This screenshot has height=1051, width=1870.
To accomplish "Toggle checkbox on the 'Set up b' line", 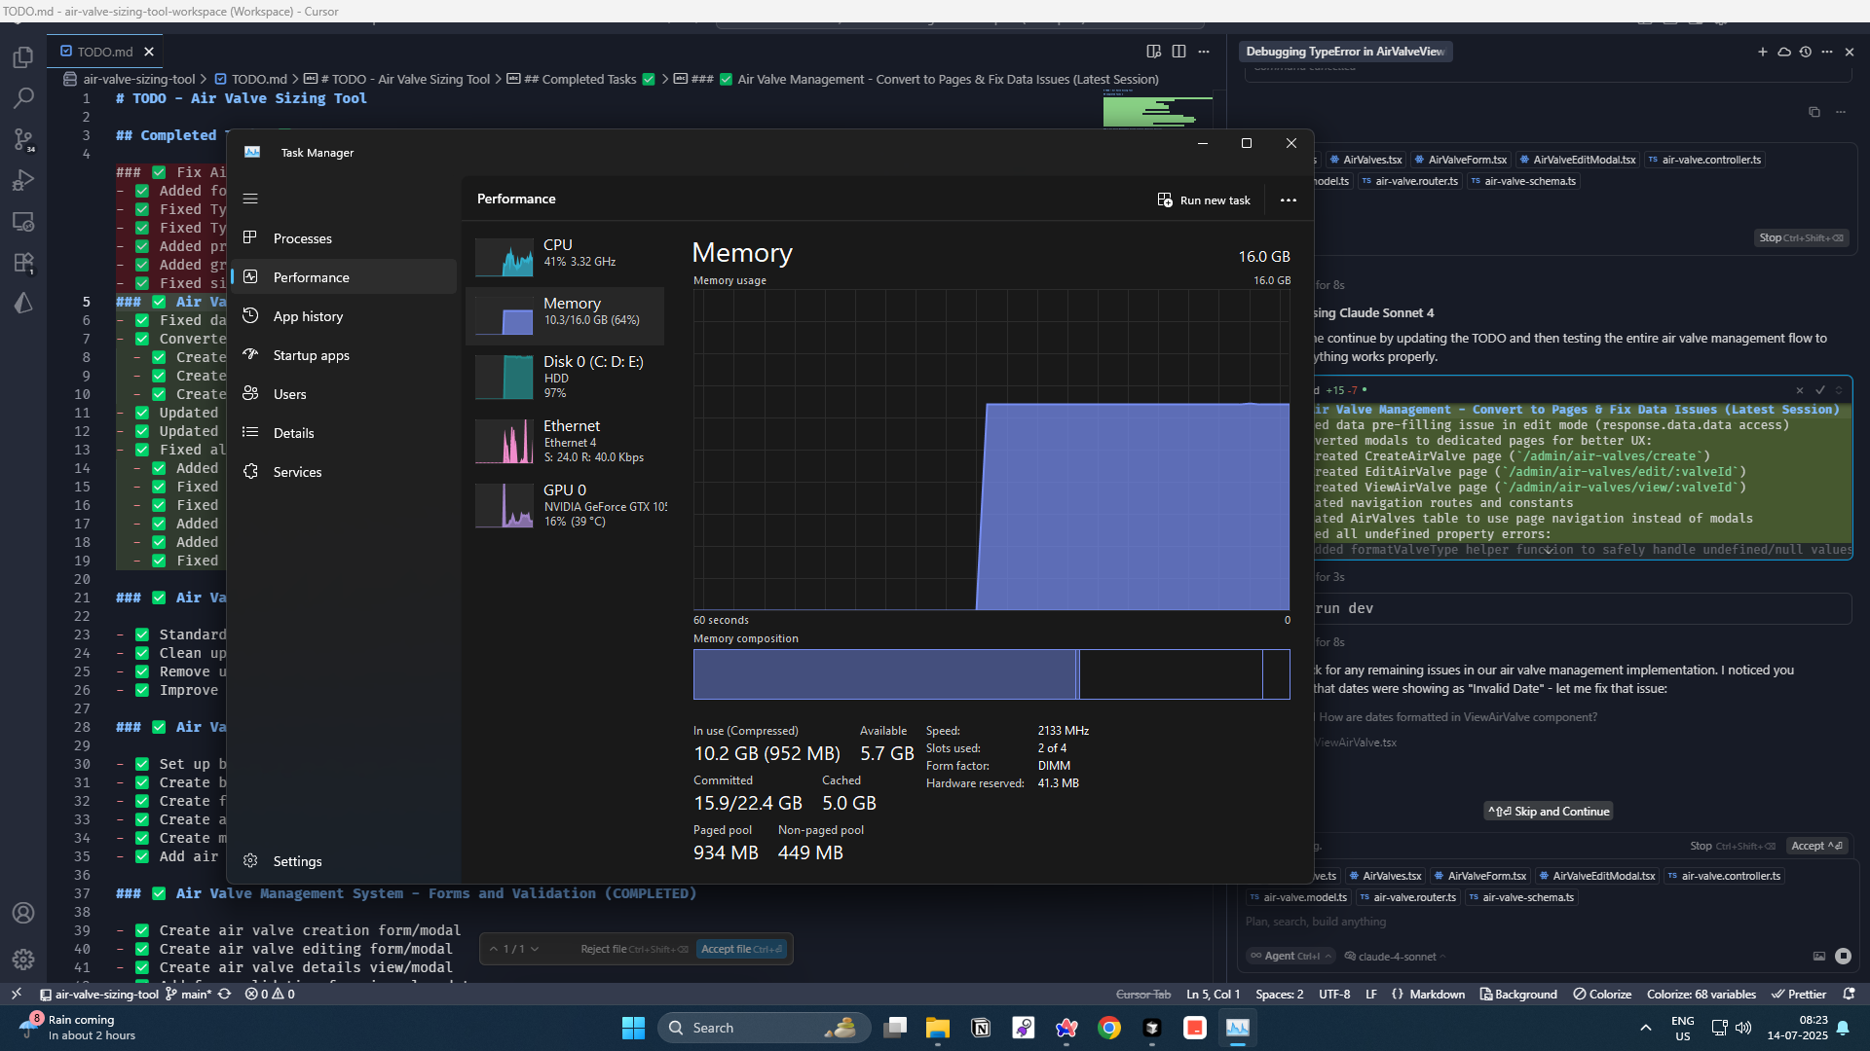I will [x=142, y=764].
